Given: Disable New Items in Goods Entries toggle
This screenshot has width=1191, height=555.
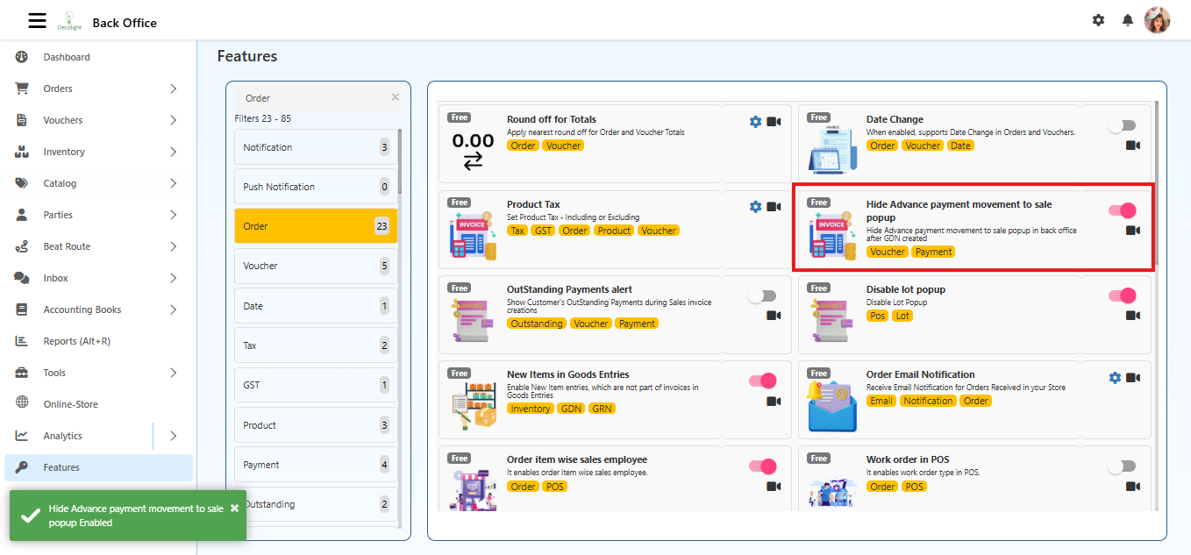Looking at the screenshot, I should pyautogui.click(x=762, y=381).
